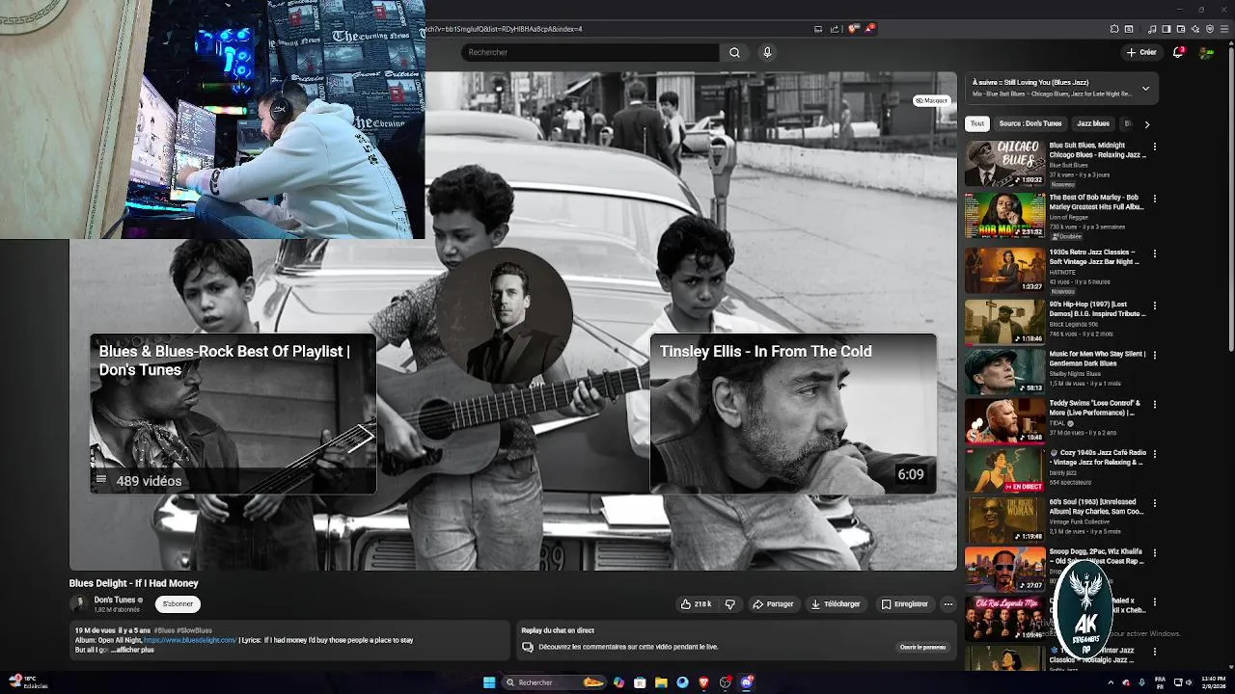
Task: Open the Brave wallet icon
Action: [x=1181, y=29]
